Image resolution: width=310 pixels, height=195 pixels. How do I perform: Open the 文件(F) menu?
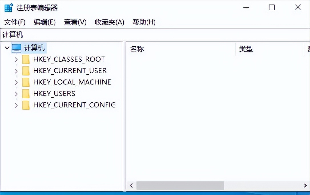14,22
